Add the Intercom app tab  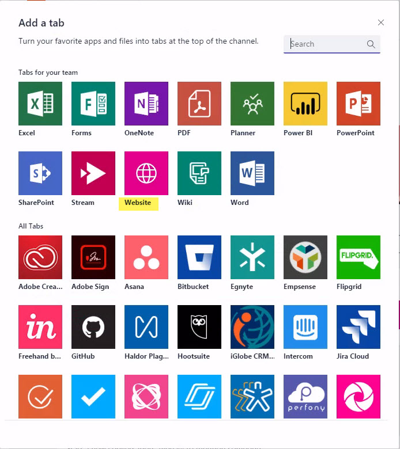[x=305, y=327]
